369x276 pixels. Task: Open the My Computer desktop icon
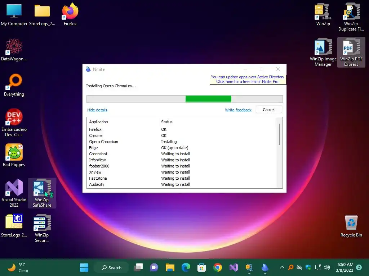click(14, 14)
